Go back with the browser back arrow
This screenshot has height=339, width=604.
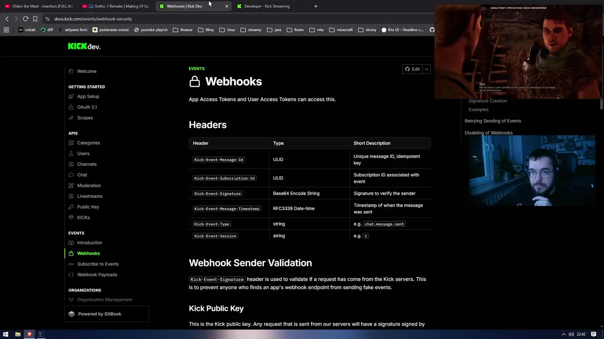coord(7,19)
